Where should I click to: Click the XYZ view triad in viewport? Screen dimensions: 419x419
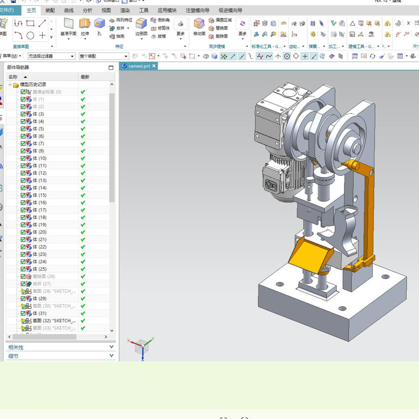(x=142, y=348)
